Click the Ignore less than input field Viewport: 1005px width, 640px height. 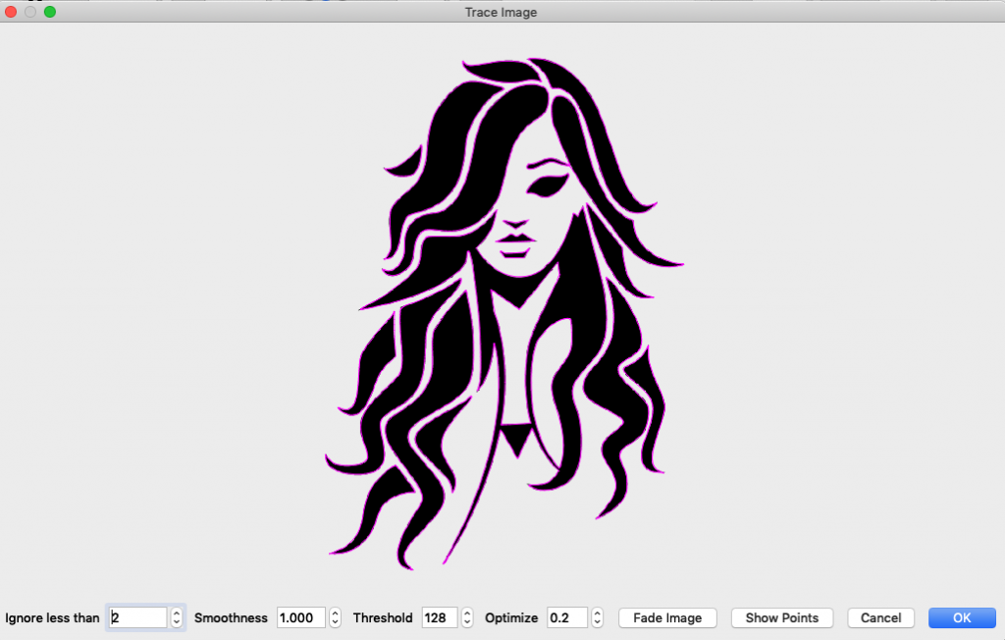pyautogui.click(x=138, y=617)
